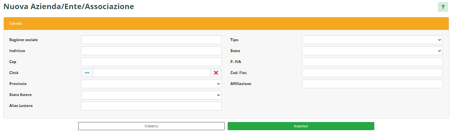This screenshot has height=133, width=450.
Task: Click the Scheda panel header
Action: [226, 24]
